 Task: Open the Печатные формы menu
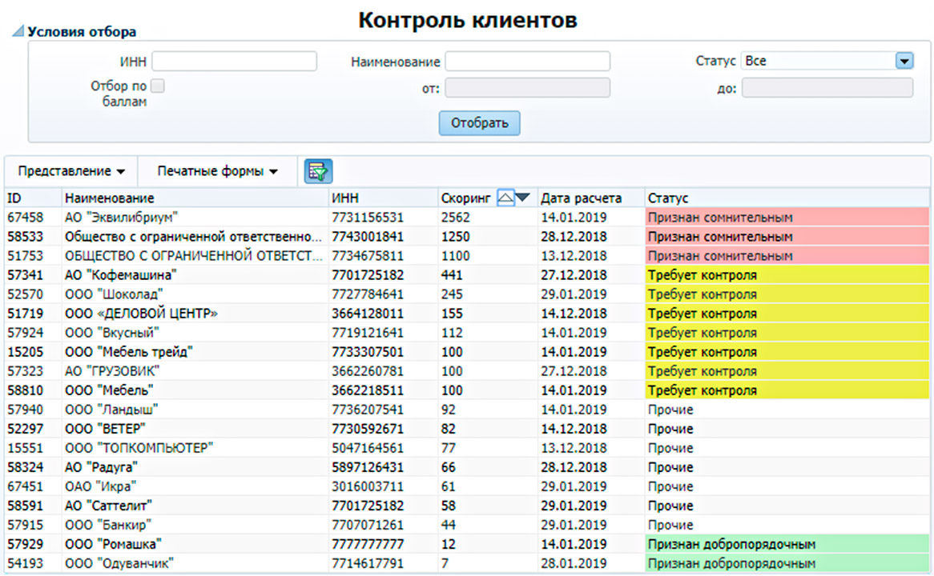[217, 171]
